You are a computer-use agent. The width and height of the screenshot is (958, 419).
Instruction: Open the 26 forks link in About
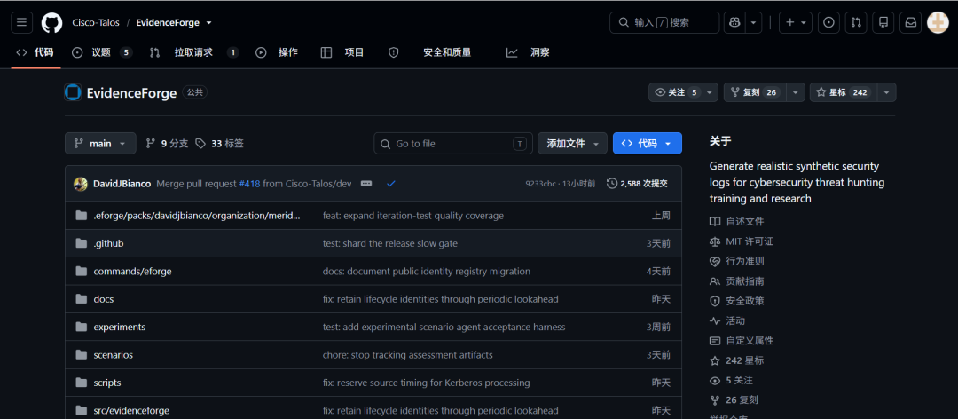click(734, 400)
